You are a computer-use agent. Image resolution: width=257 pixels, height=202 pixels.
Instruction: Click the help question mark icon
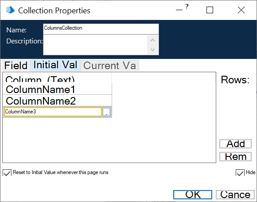[x=187, y=7]
